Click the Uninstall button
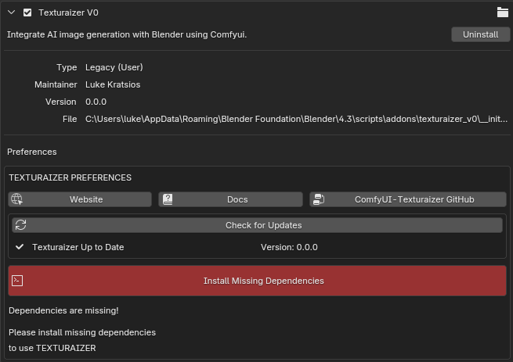The height and width of the screenshot is (362, 513). pyautogui.click(x=480, y=34)
